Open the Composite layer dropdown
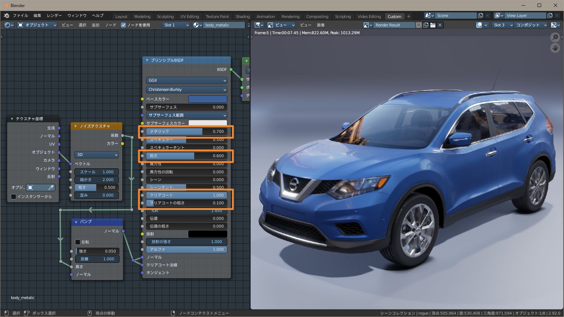 click(531, 25)
